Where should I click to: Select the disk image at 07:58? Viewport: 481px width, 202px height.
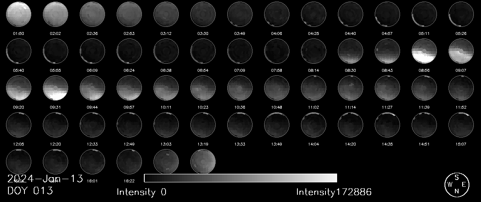[x=277, y=51]
